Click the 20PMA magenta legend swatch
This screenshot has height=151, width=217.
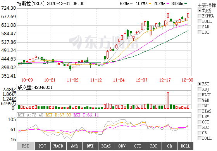pos(168,3)
